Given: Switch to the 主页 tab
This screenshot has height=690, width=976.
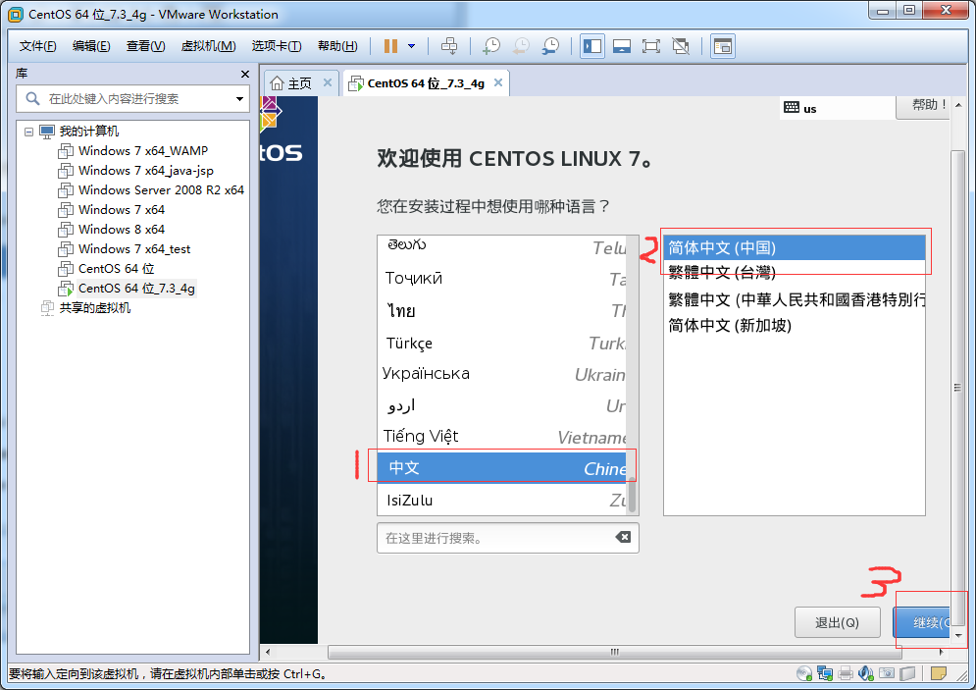Looking at the screenshot, I should click(x=299, y=82).
